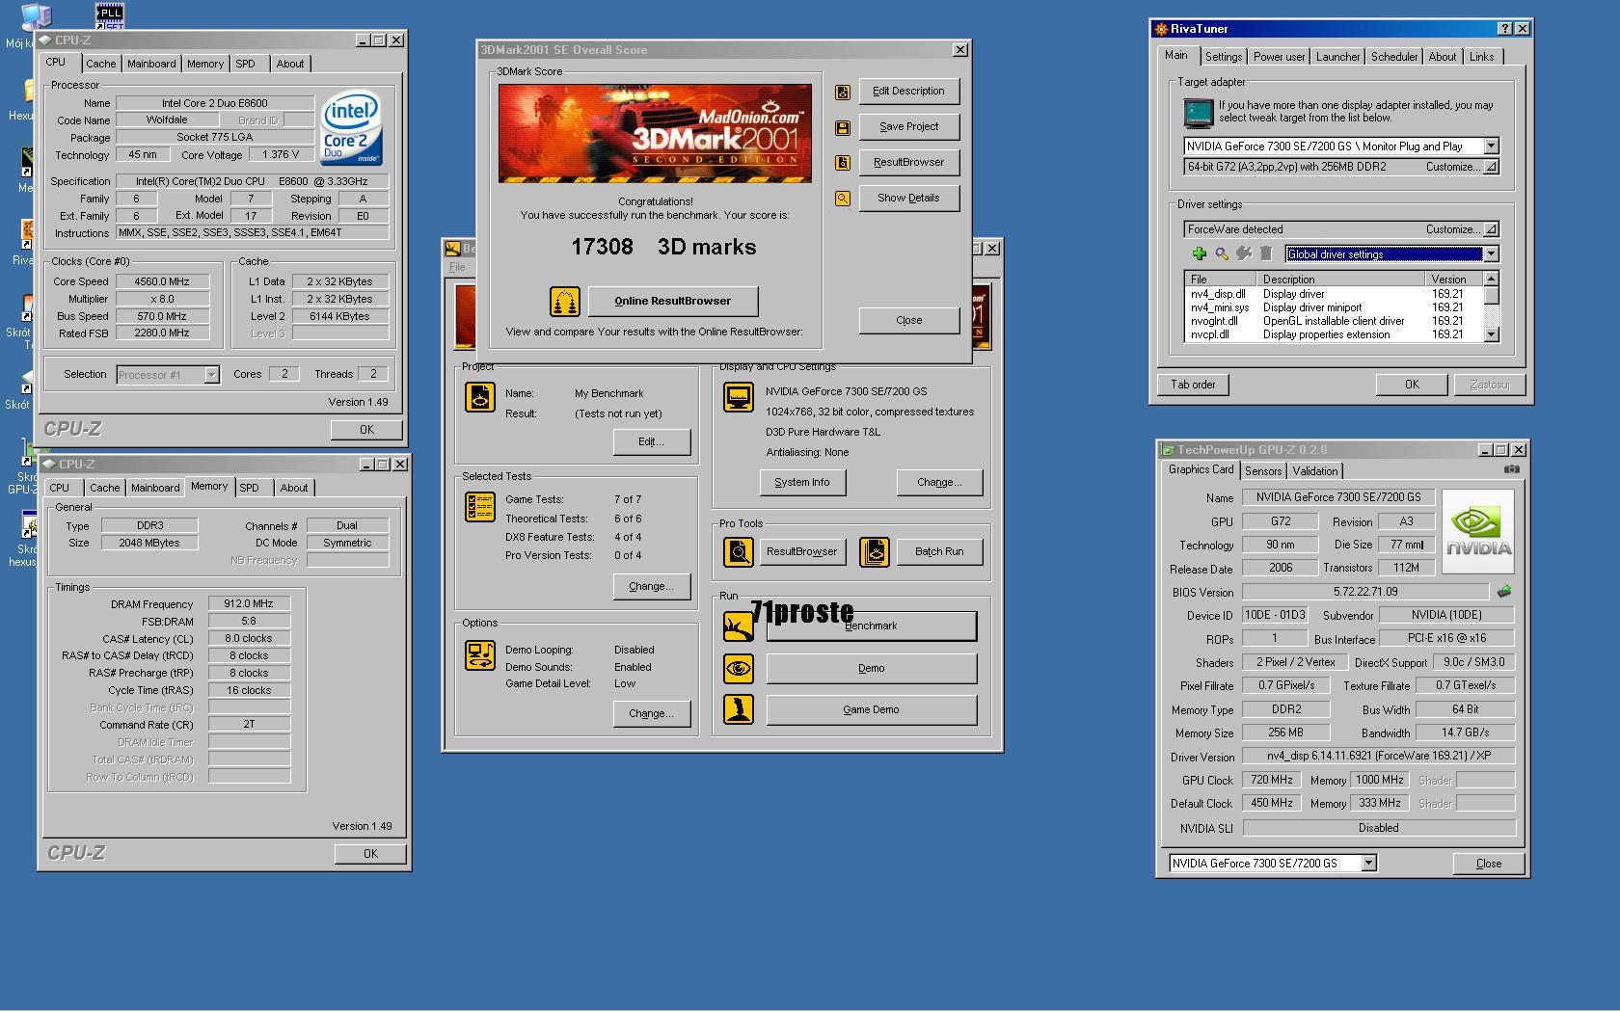Open GPU selection dropdown at GPU-Z bottom
This screenshot has height=1012, width=1620.
(x=1368, y=864)
